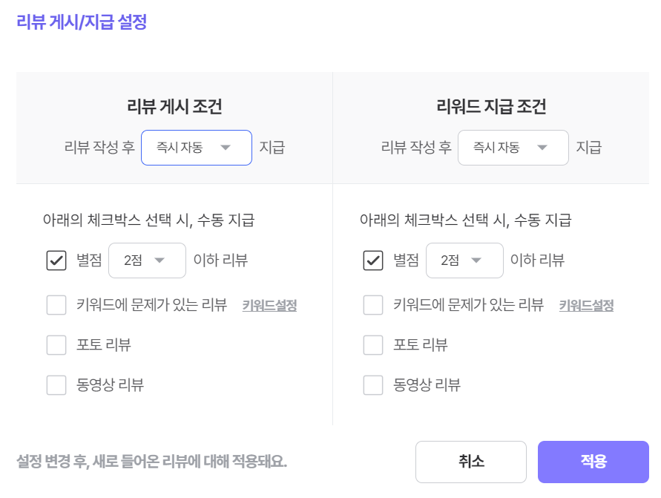The height and width of the screenshot is (498, 661).
Task: Uncheck the 별점 checkbox in 리워드 지급 조건
Action: 373,261
